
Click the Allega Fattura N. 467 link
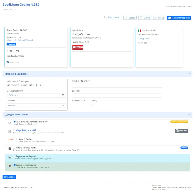(26, 130)
